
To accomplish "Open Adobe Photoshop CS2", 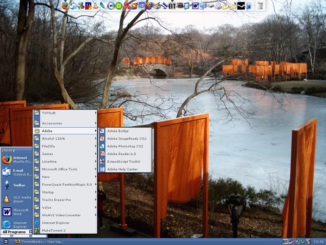I will tap(125, 146).
